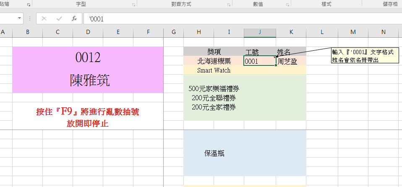402x187 pixels.
Task: Click the comment box about '0001 文字格式
Action: pos(365,55)
